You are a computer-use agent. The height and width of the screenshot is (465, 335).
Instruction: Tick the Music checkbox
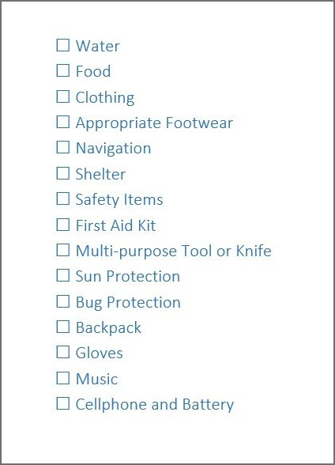(x=62, y=378)
